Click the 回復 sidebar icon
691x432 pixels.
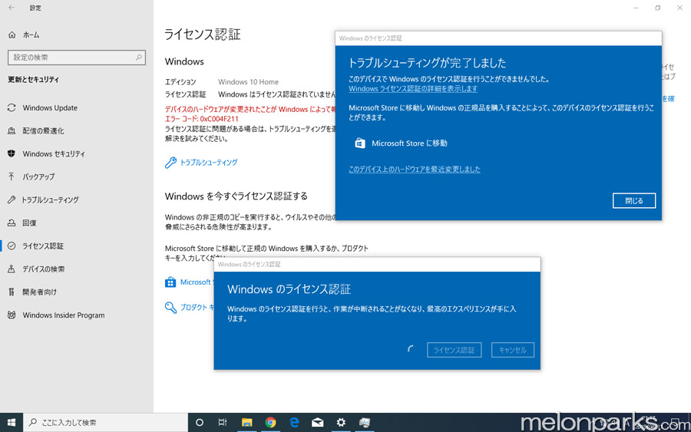12,223
